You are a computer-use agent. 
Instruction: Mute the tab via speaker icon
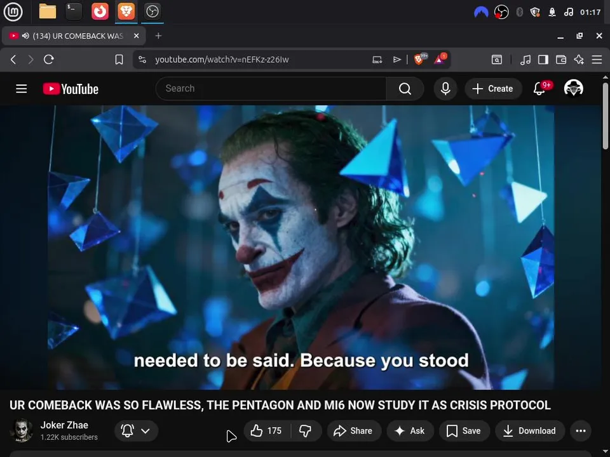25,36
